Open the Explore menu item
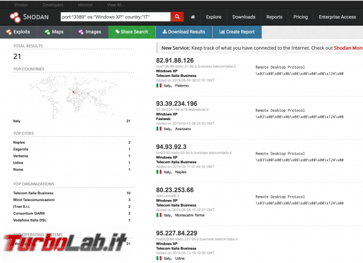The width and height of the screenshot is (363, 263). click(214, 17)
